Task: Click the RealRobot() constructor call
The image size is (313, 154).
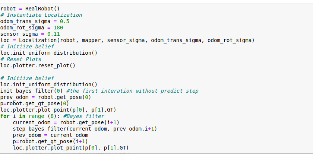Action: click(42, 9)
